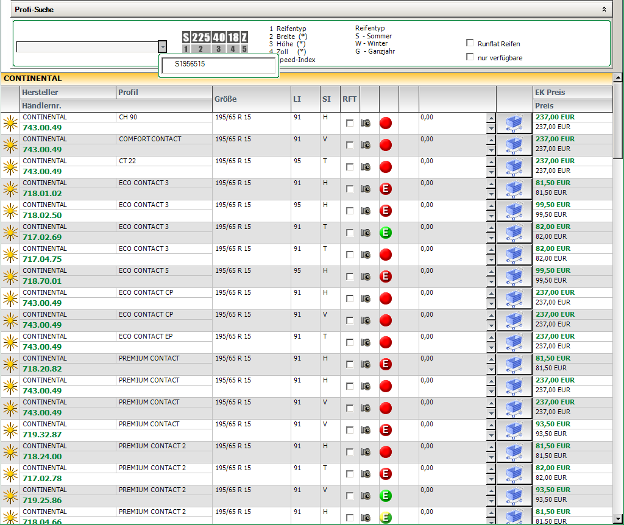The image size is (624, 525).
Task: Click the RFT column header
Action: click(350, 99)
